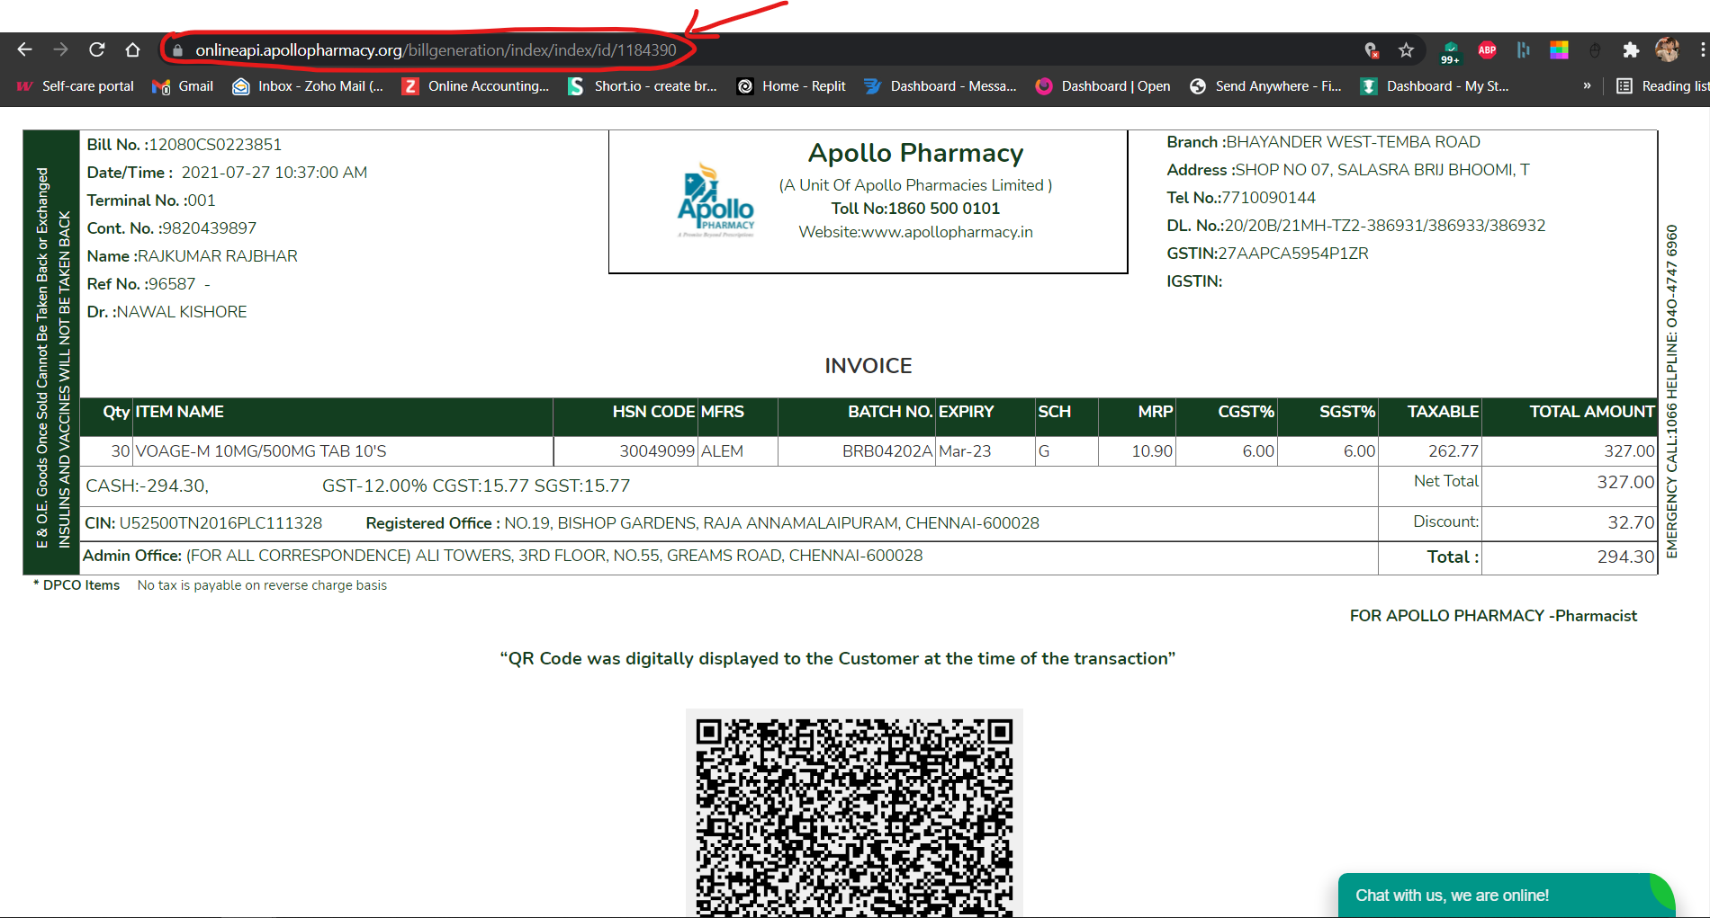Open the user profile avatar
1710x918 pixels.
pos(1667,50)
